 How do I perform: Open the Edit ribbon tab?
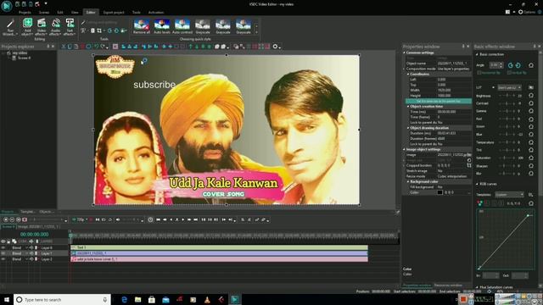point(60,12)
